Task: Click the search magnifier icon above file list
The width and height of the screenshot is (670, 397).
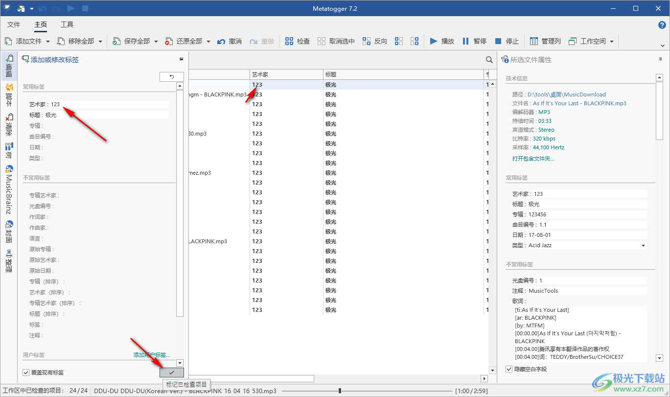Action: click(489, 60)
